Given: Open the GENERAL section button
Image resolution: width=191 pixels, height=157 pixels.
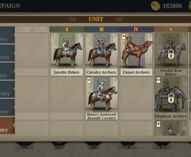Looking at the screenshot, I should pos(128,147).
